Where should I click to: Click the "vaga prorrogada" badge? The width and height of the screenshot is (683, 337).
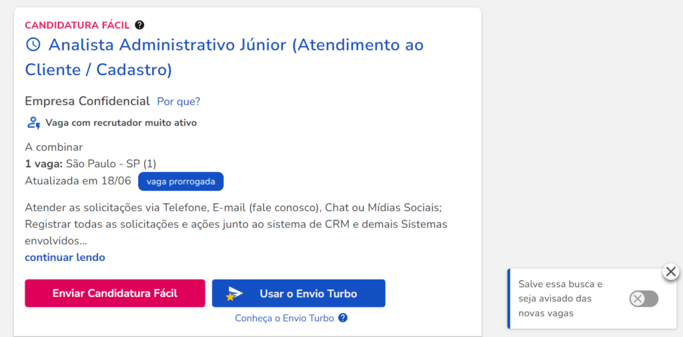(x=181, y=181)
